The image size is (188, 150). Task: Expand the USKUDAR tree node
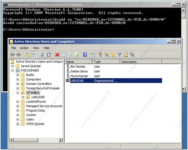23,97
